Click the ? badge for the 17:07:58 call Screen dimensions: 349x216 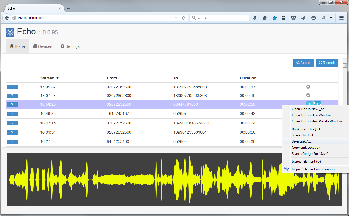pyautogui.click(x=12, y=96)
